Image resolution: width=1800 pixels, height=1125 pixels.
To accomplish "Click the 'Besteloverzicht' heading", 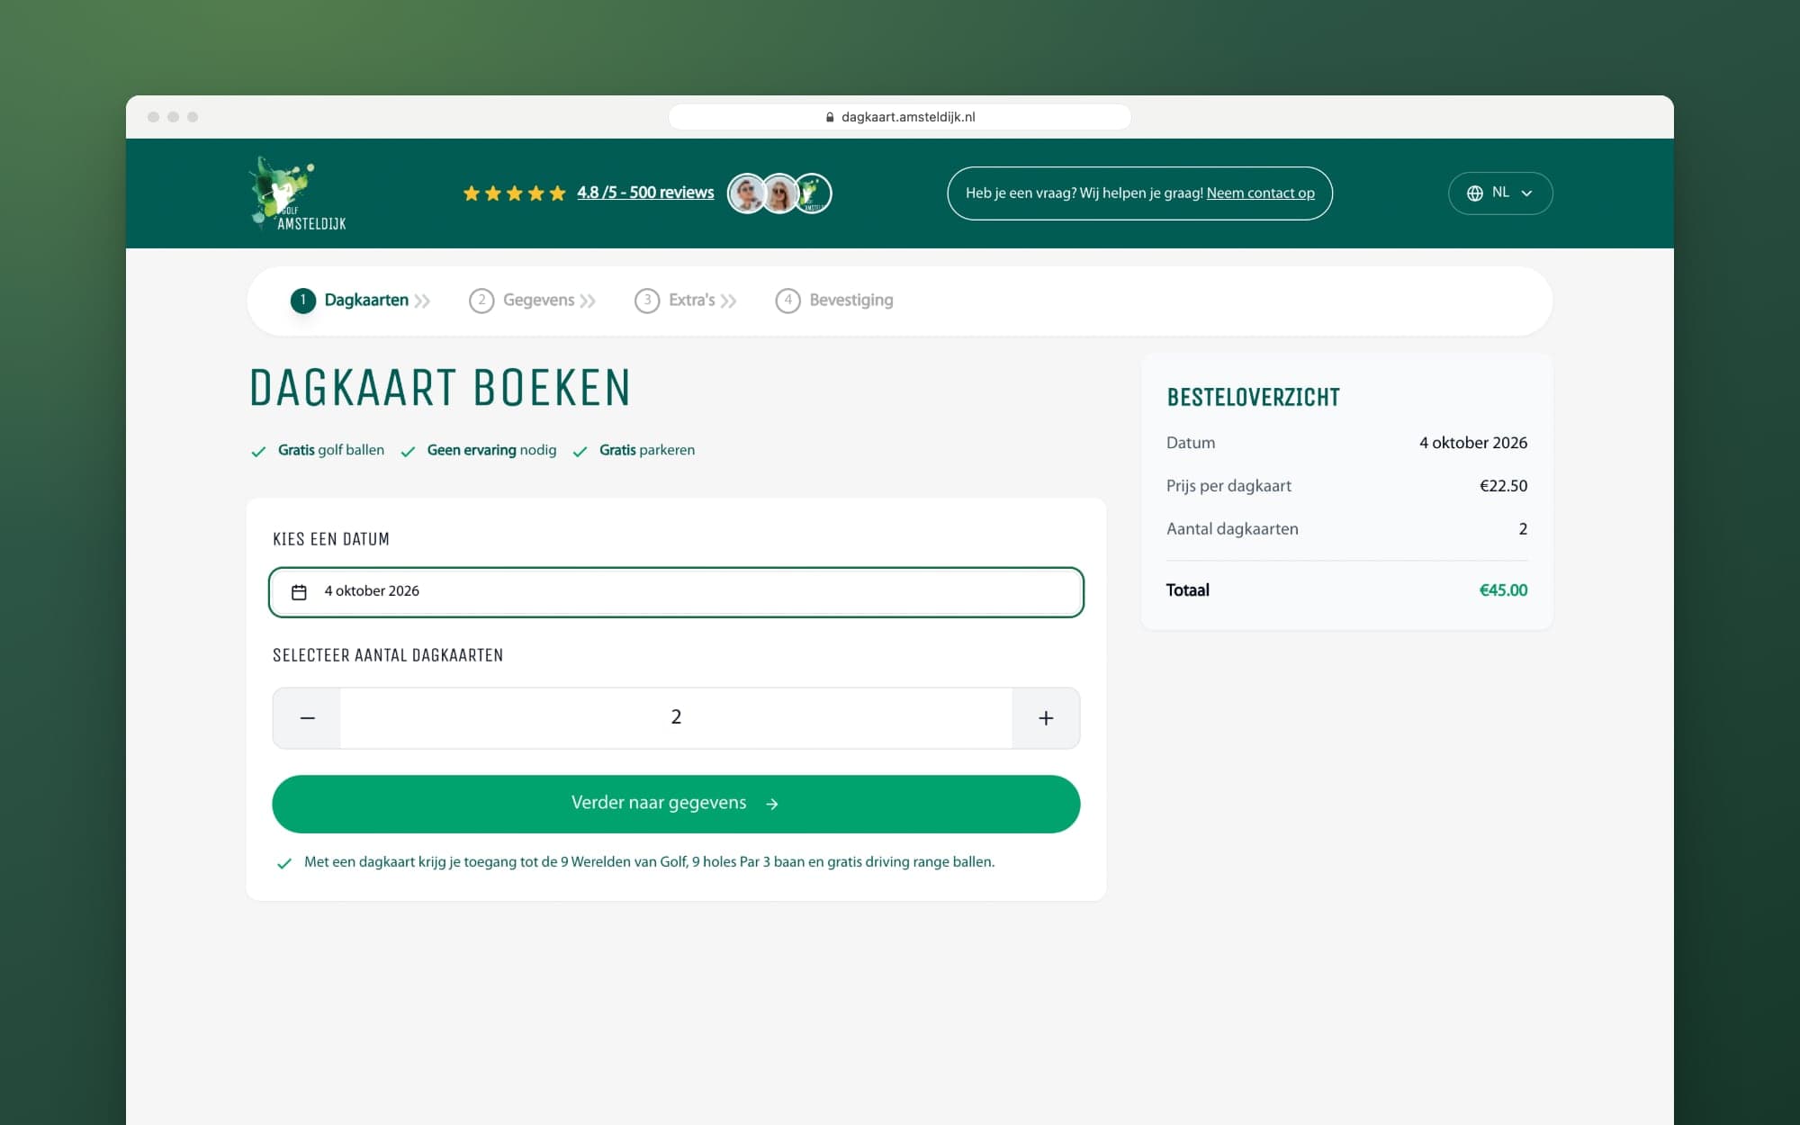I will click(x=1253, y=397).
